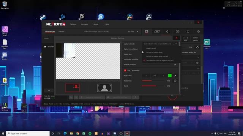Open the Task View taskbar button
Viewport: 243px width, 136px height.
59,133
